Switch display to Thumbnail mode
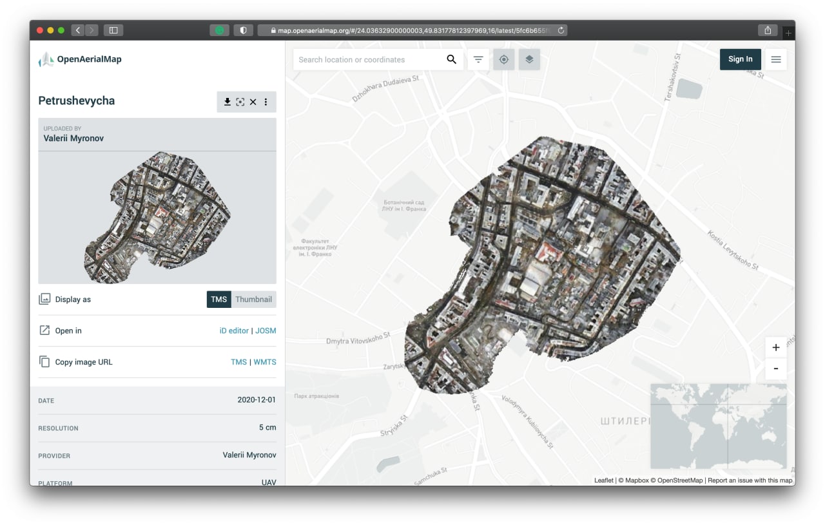This screenshot has height=525, width=825. click(x=253, y=300)
